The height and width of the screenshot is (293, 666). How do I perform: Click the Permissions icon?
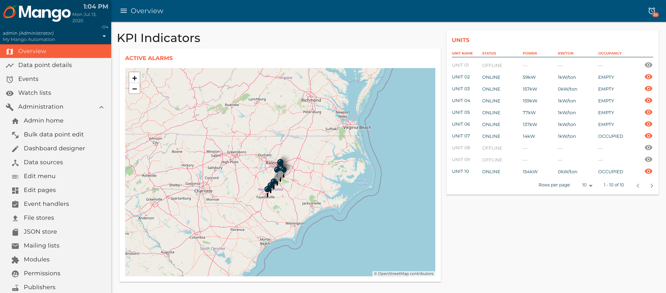click(x=15, y=274)
